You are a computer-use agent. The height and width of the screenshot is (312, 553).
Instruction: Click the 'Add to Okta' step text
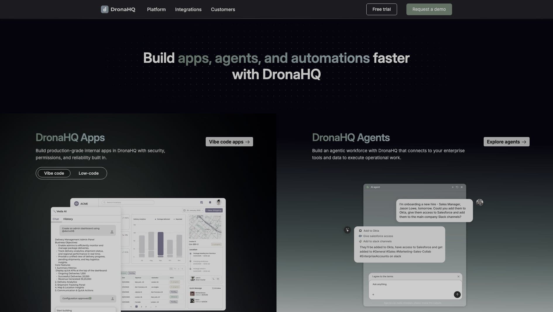click(371, 231)
